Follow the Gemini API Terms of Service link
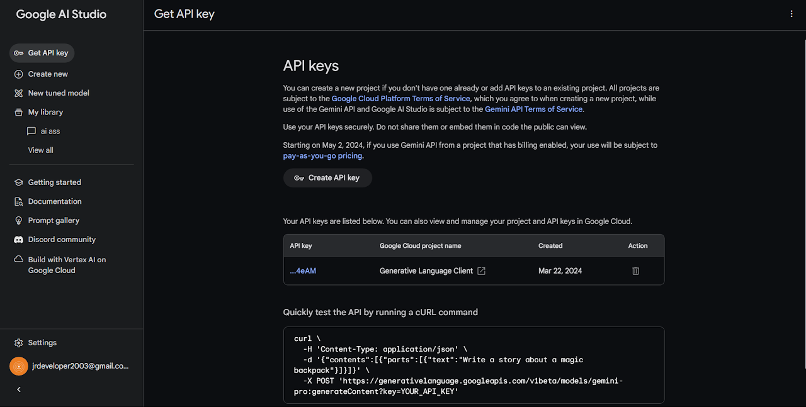The height and width of the screenshot is (407, 806). 533,109
